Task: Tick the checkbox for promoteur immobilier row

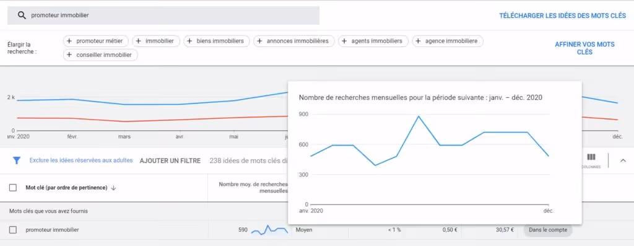Action: [x=13, y=230]
